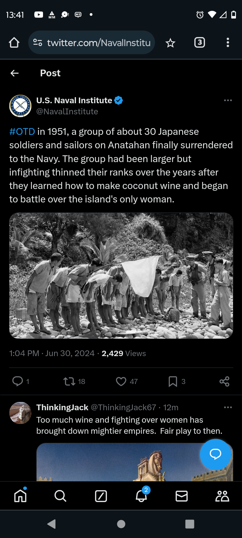Star this page in browser bookmarks

tap(170, 43)
